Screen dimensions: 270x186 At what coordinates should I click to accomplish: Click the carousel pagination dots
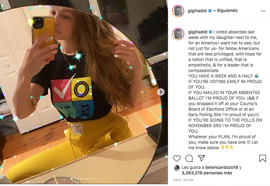point(84,178)
